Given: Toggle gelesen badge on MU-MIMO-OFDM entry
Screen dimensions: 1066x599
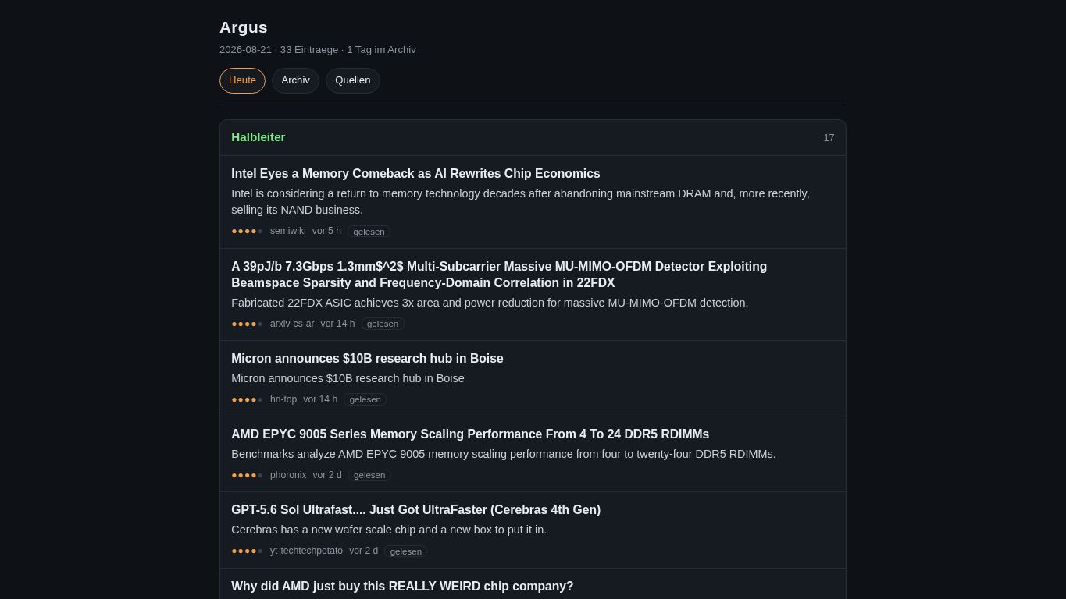Looking at the screenshot, I should pyautogui.click(x=383, y=324).
